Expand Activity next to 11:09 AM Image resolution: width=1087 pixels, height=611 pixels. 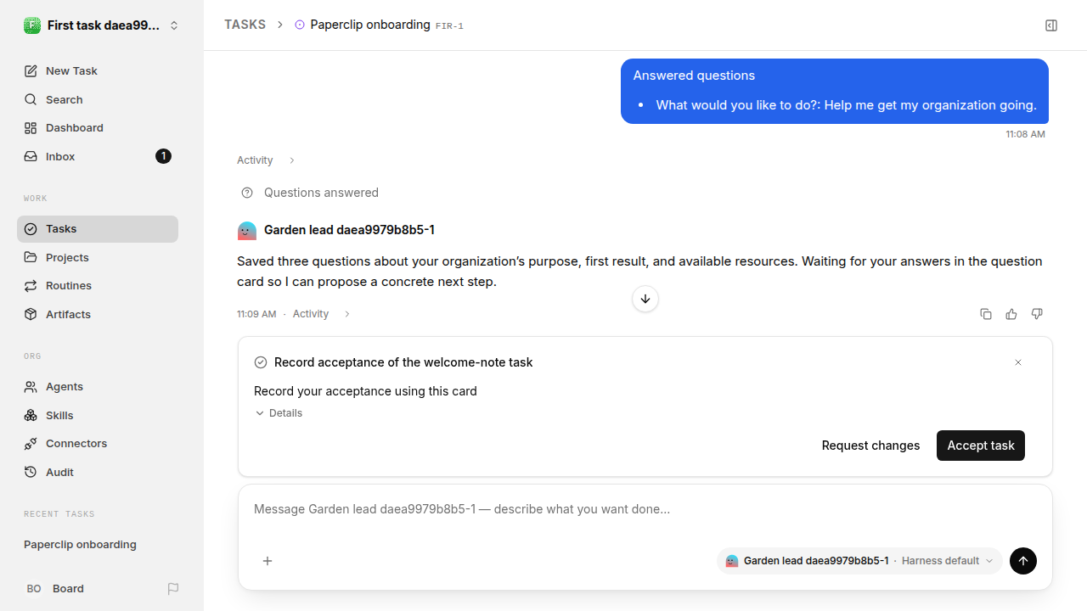point(322,314)
